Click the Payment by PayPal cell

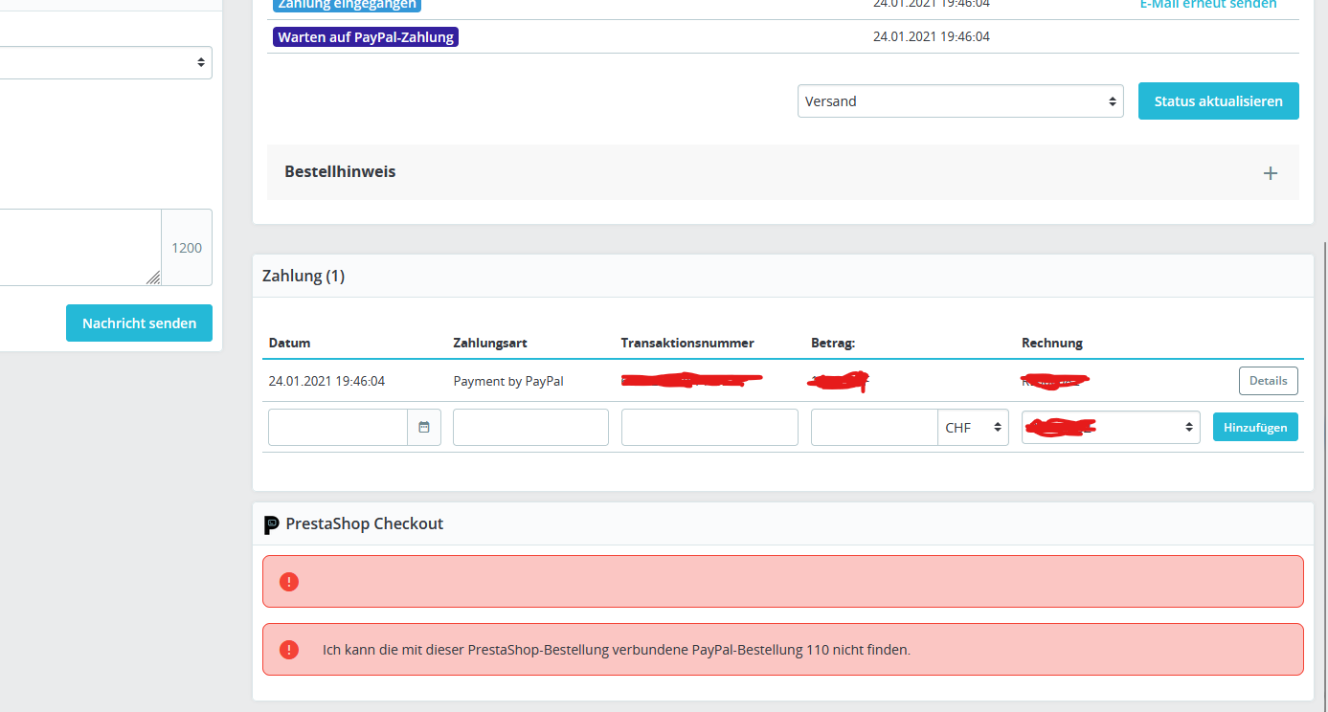click(508, 381)
